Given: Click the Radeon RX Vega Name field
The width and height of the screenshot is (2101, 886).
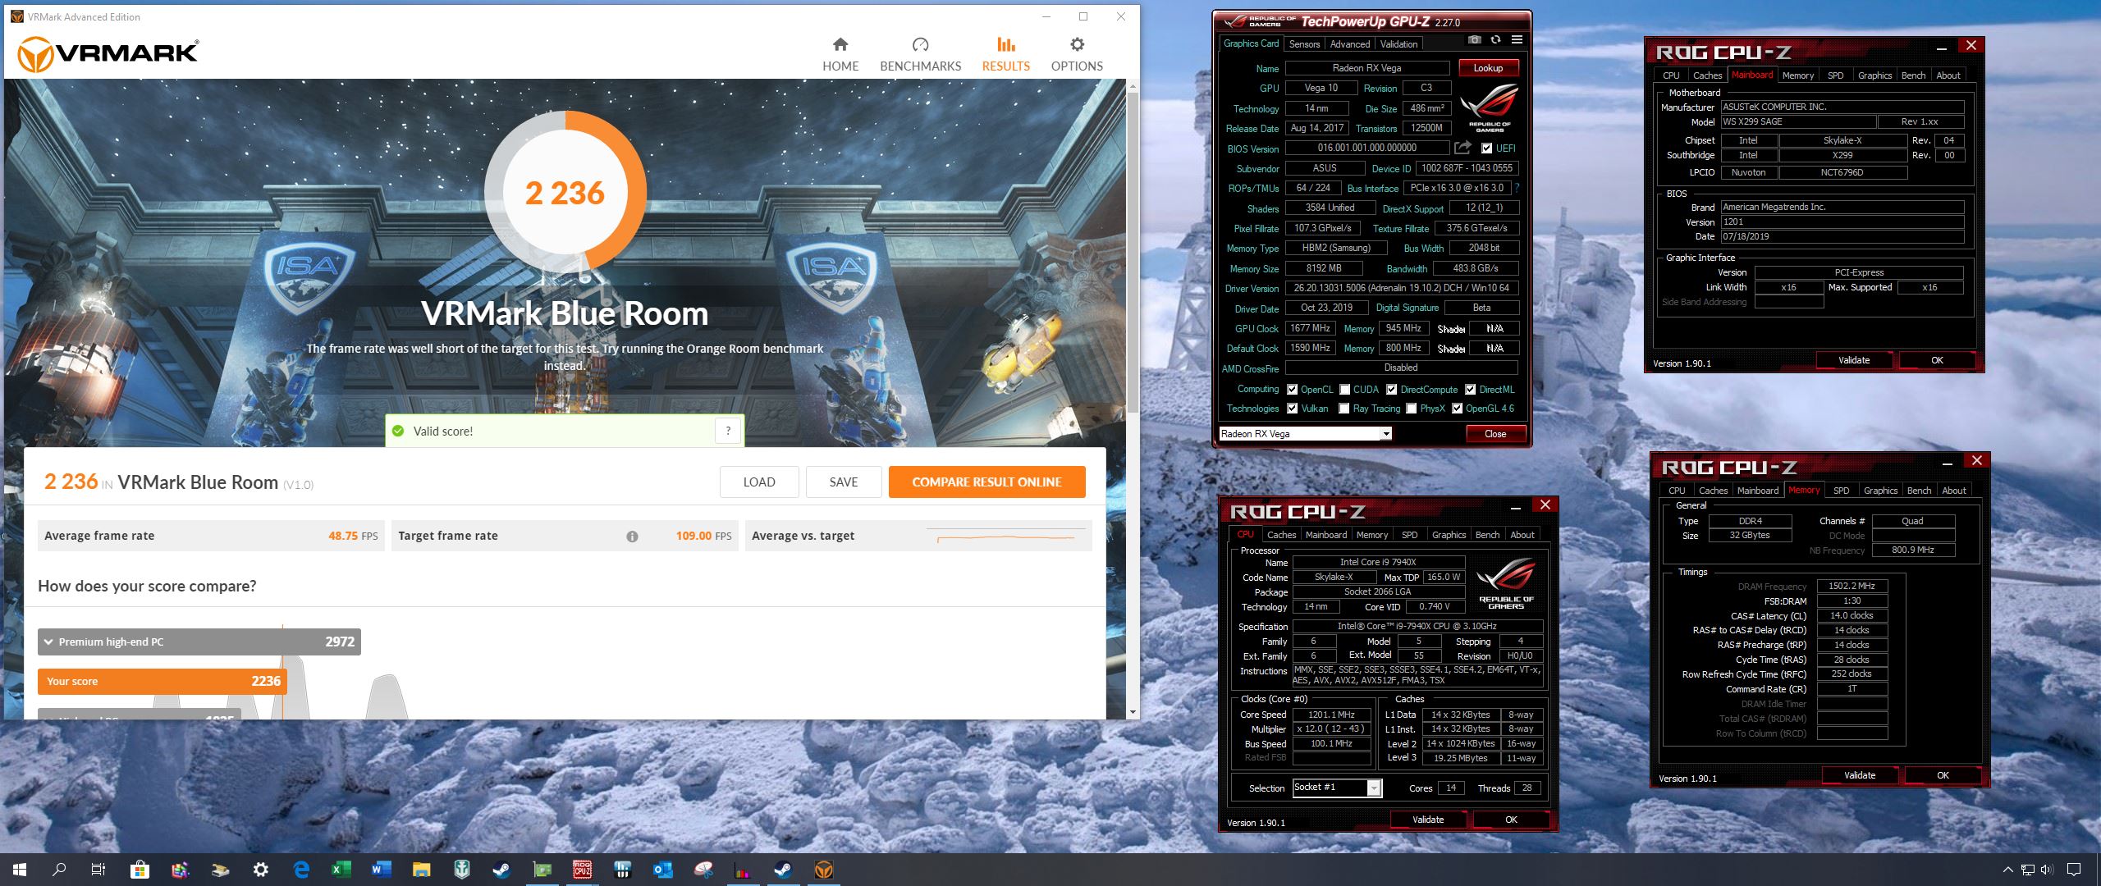Looking at the screenshot, I should tap(1366, 68).
